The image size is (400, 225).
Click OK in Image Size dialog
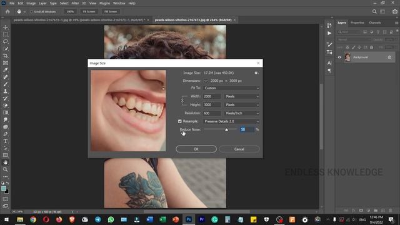click(196, 149)
